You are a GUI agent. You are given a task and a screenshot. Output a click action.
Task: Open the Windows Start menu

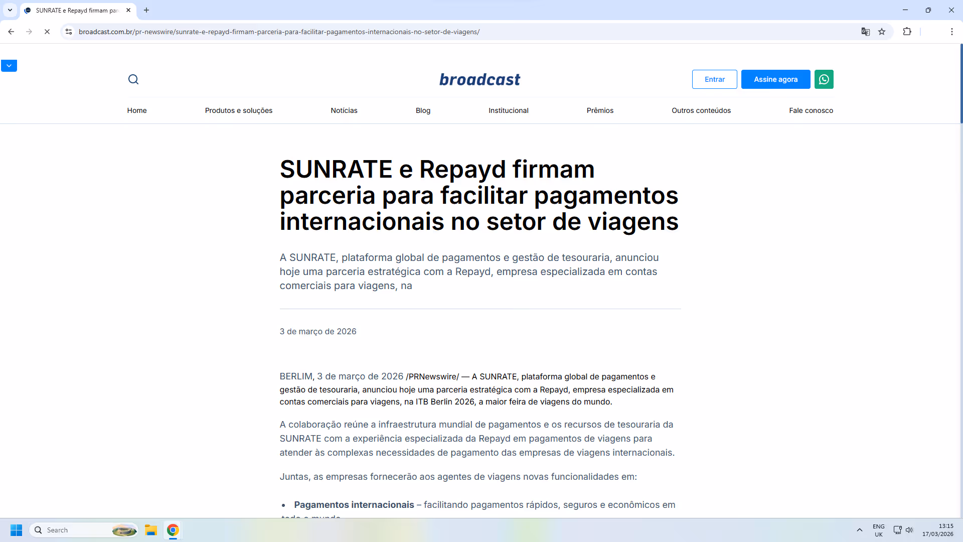coord(16,530)
